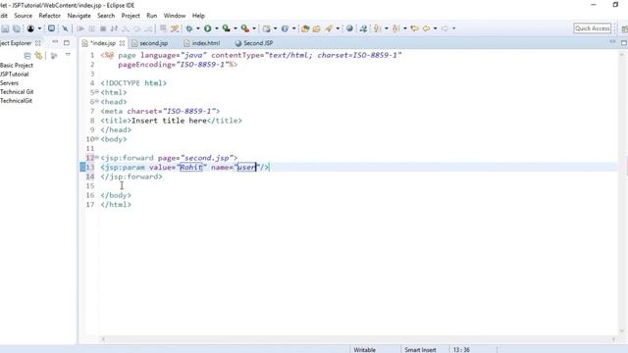Click the Next Annotation icon

click(377, 28)
